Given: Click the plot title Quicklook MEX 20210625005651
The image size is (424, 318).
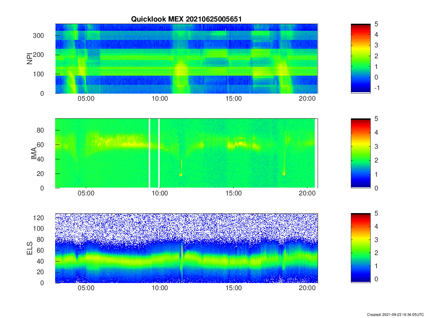Looking at the screenshot, I should (186, 19).
